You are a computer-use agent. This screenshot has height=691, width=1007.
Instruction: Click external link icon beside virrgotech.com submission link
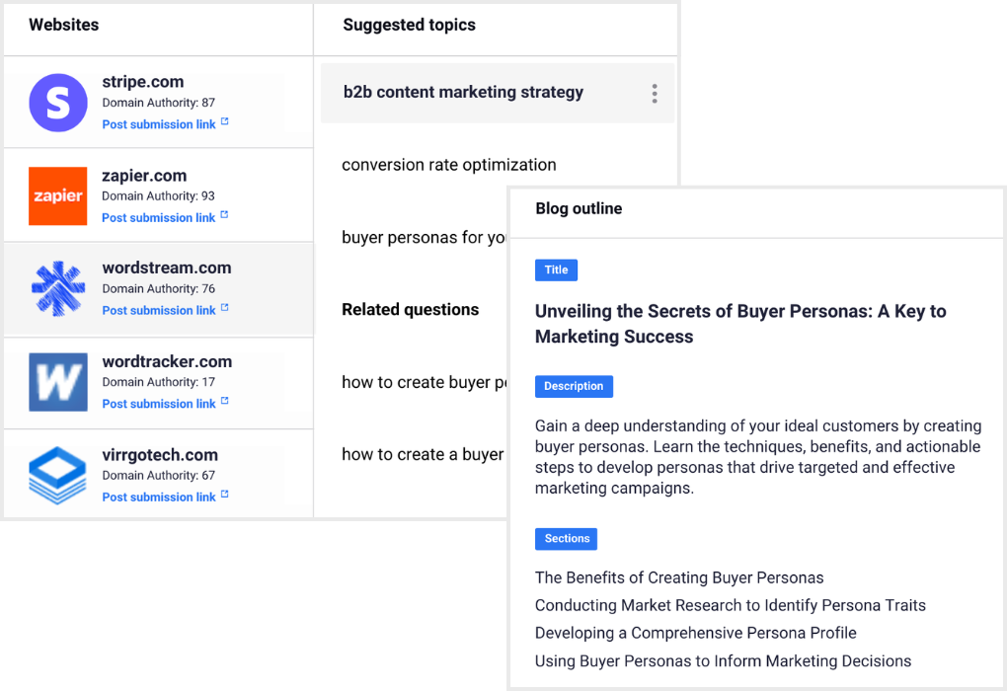(225, 494)
